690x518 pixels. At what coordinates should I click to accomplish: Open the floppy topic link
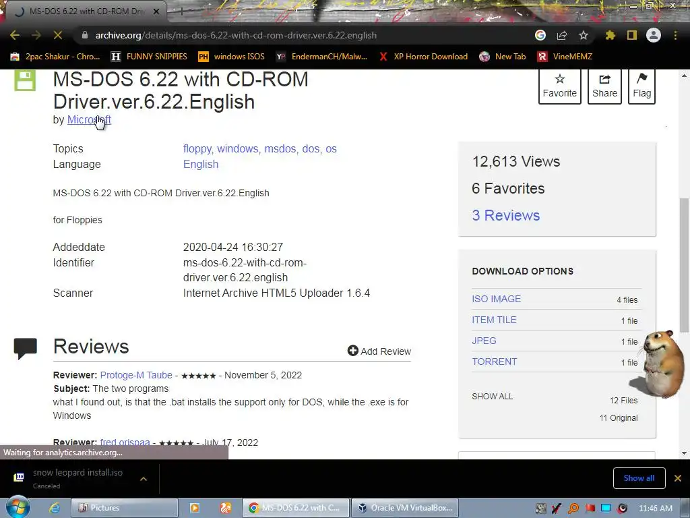pyautogui.click(x=197, y=149)
